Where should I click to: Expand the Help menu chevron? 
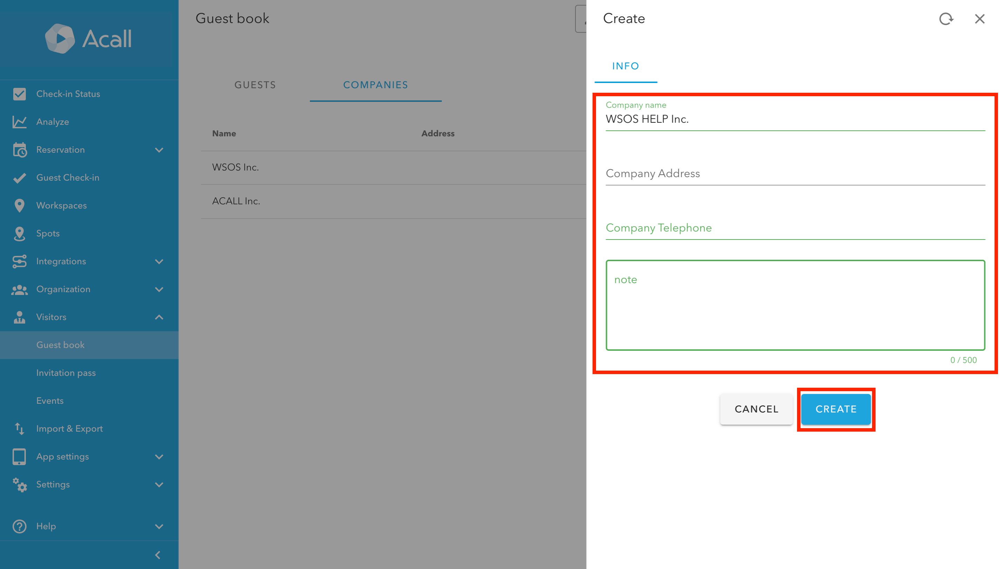point(159,527)
